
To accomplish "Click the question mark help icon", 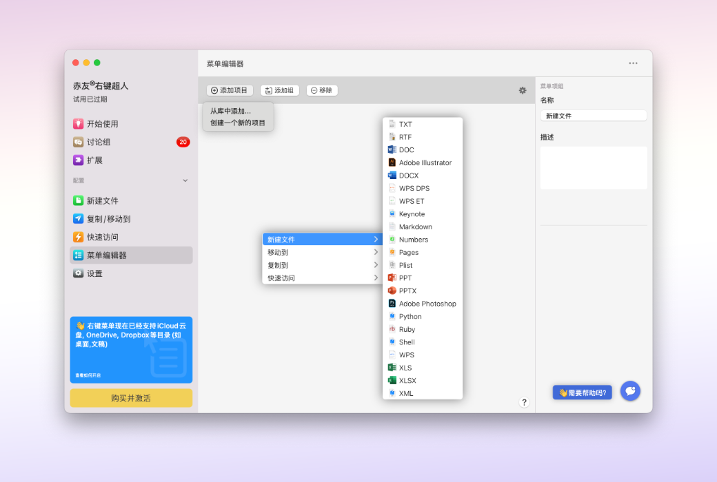I will pyautogui.click(x=524, y=402).
